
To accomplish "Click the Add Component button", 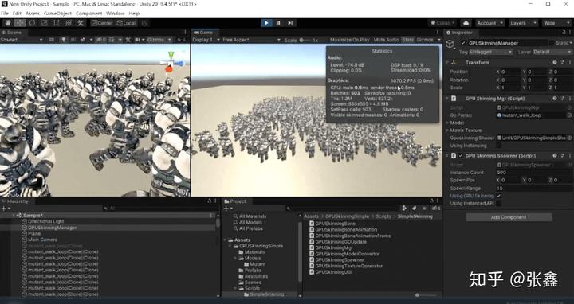I will point(509,217).
